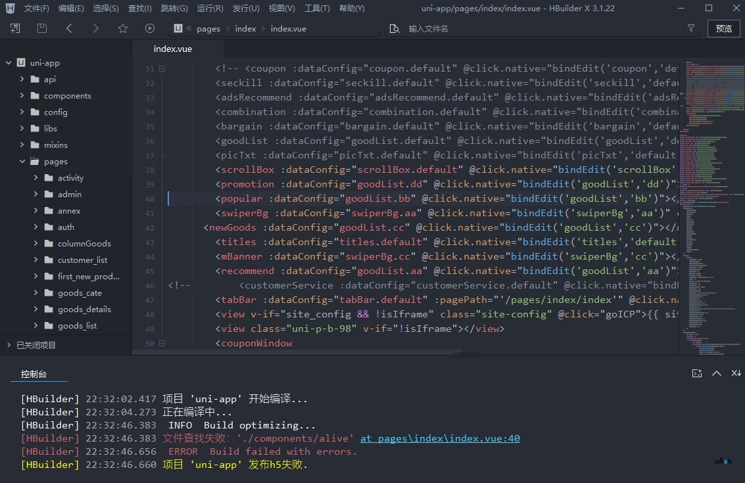The width and height of the screenshot is (745, 483).
Task: Select the goods_list folder
Action: pyautogui.click(x=77, y=326)
